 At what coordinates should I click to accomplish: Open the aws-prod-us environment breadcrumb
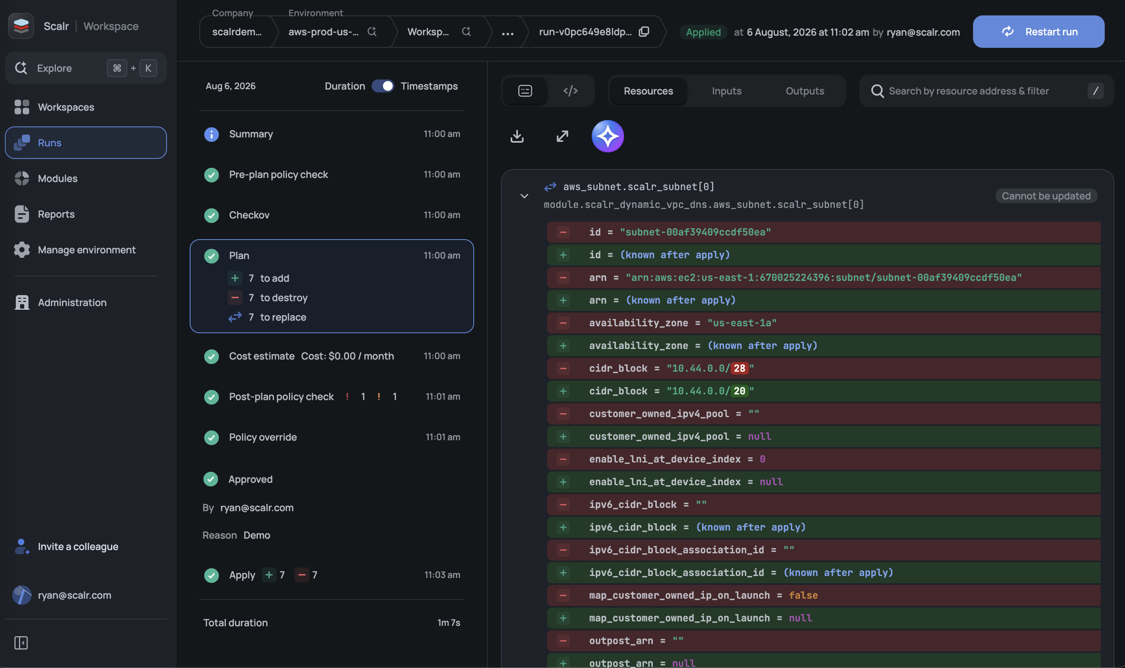tap(323, 32)
